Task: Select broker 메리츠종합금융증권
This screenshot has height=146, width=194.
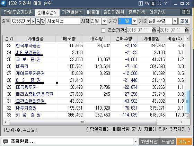Action: (x=34, y=94)
